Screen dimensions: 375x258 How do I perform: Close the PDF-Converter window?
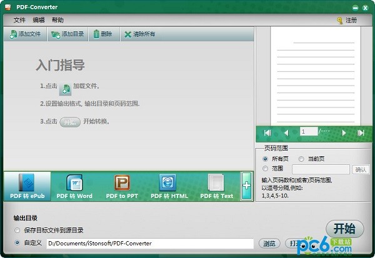(x=365, y=8)
